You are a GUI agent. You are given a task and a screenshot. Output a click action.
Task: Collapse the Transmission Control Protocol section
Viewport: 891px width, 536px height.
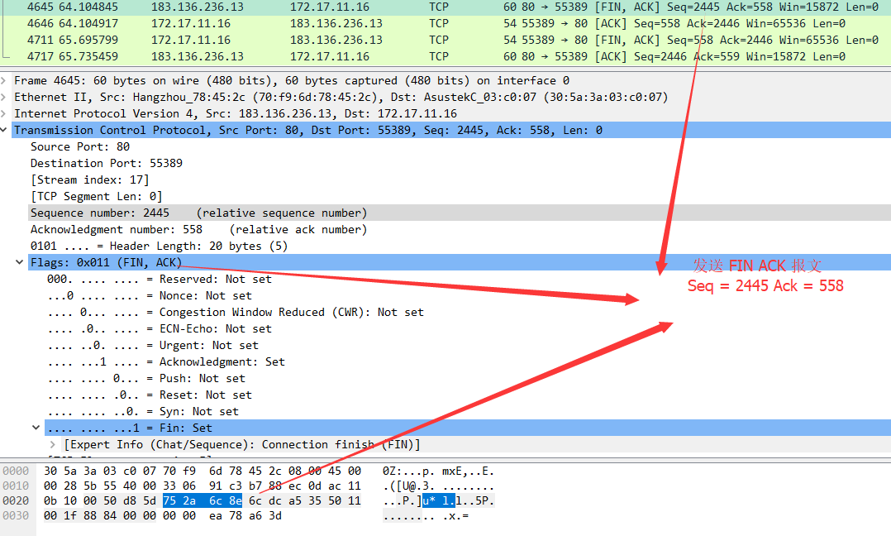[x=6, y=130]
